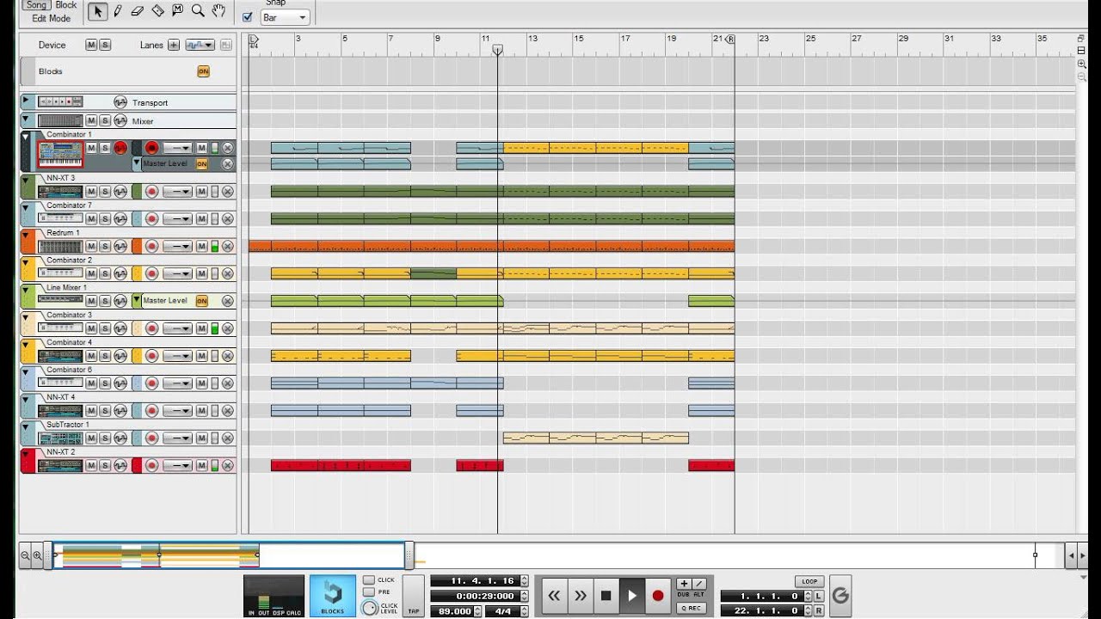Click the ReGroove mixer button

[840, 595]
